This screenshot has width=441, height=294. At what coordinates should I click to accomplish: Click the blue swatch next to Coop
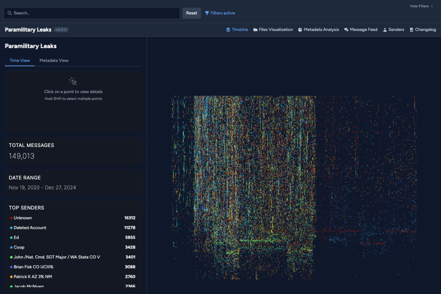tap(11, 247)
